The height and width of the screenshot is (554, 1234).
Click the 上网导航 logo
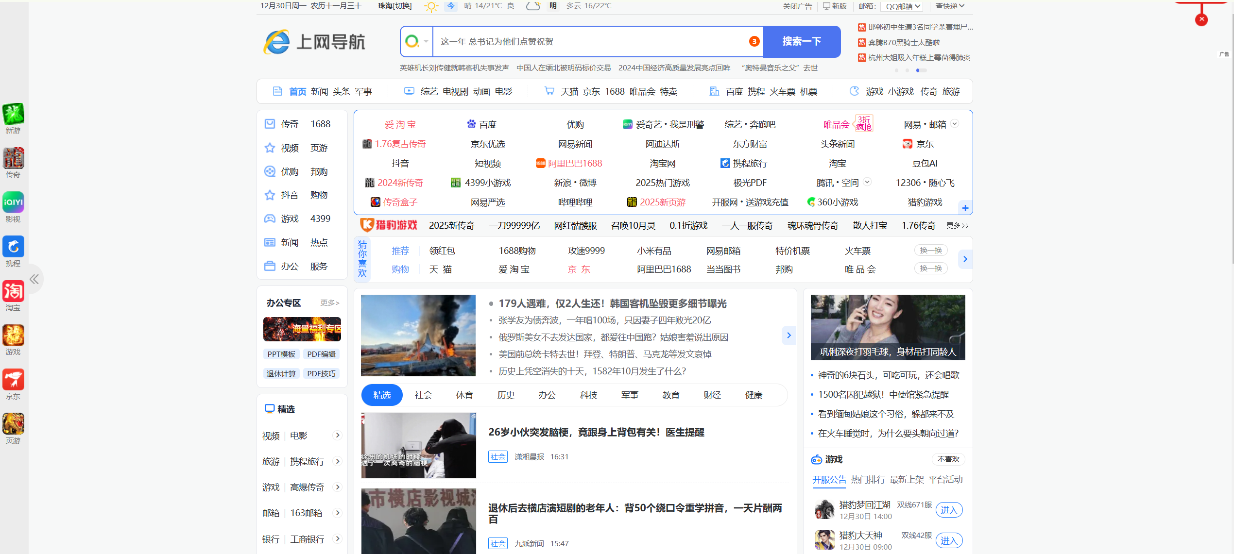click(x=315, y=42)
